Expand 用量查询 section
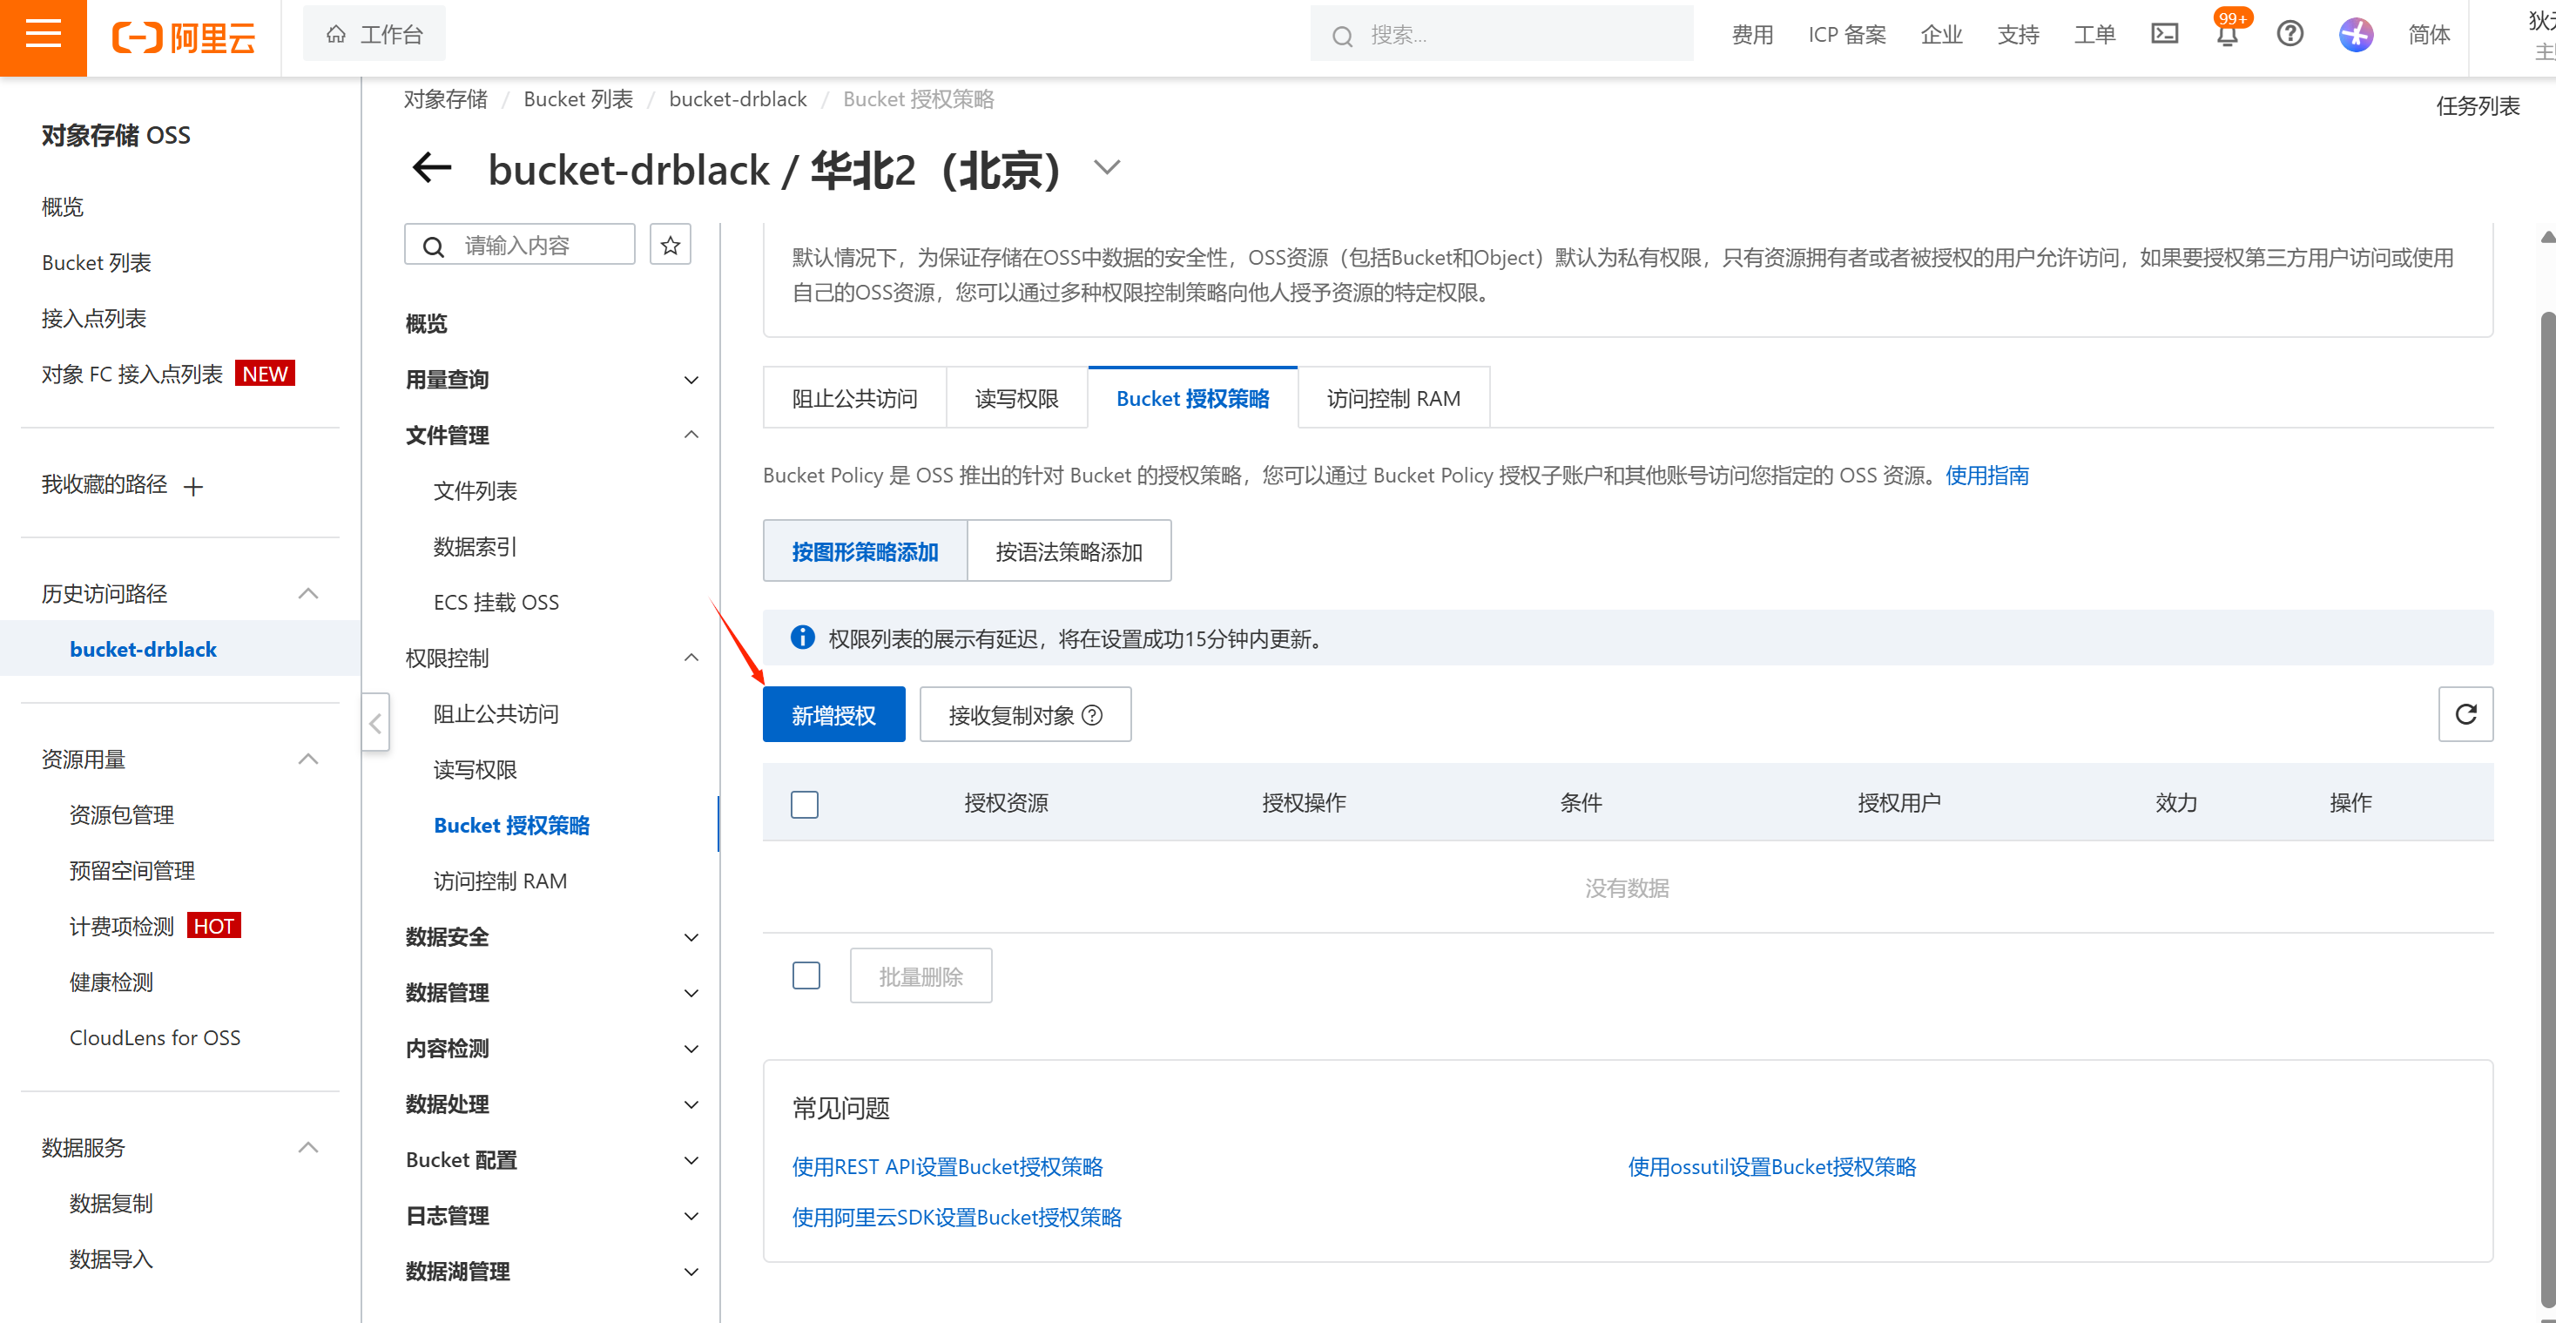 691,380
